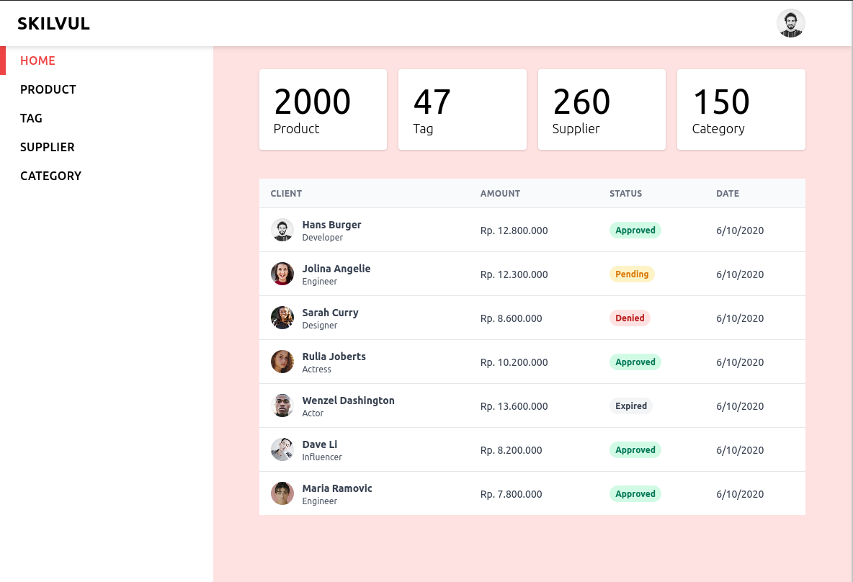Navigate to Supplier in the sidebar

point(48,147)
